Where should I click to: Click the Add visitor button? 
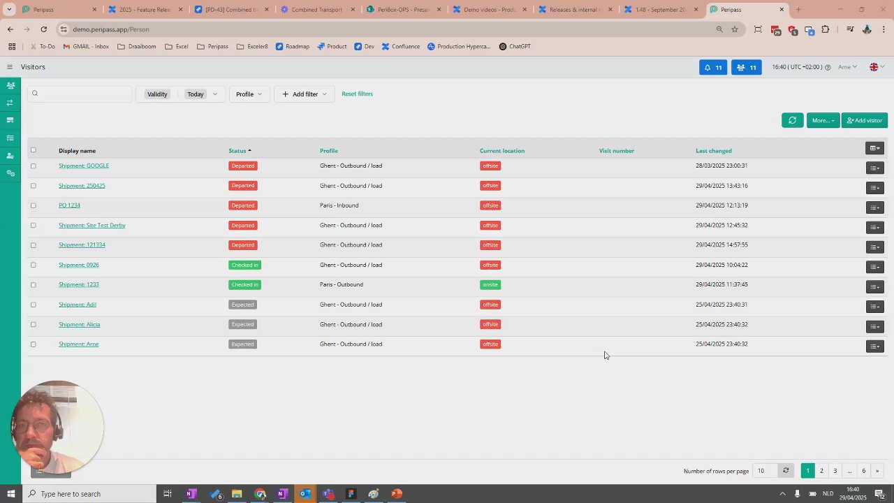[x=865, y=120]
